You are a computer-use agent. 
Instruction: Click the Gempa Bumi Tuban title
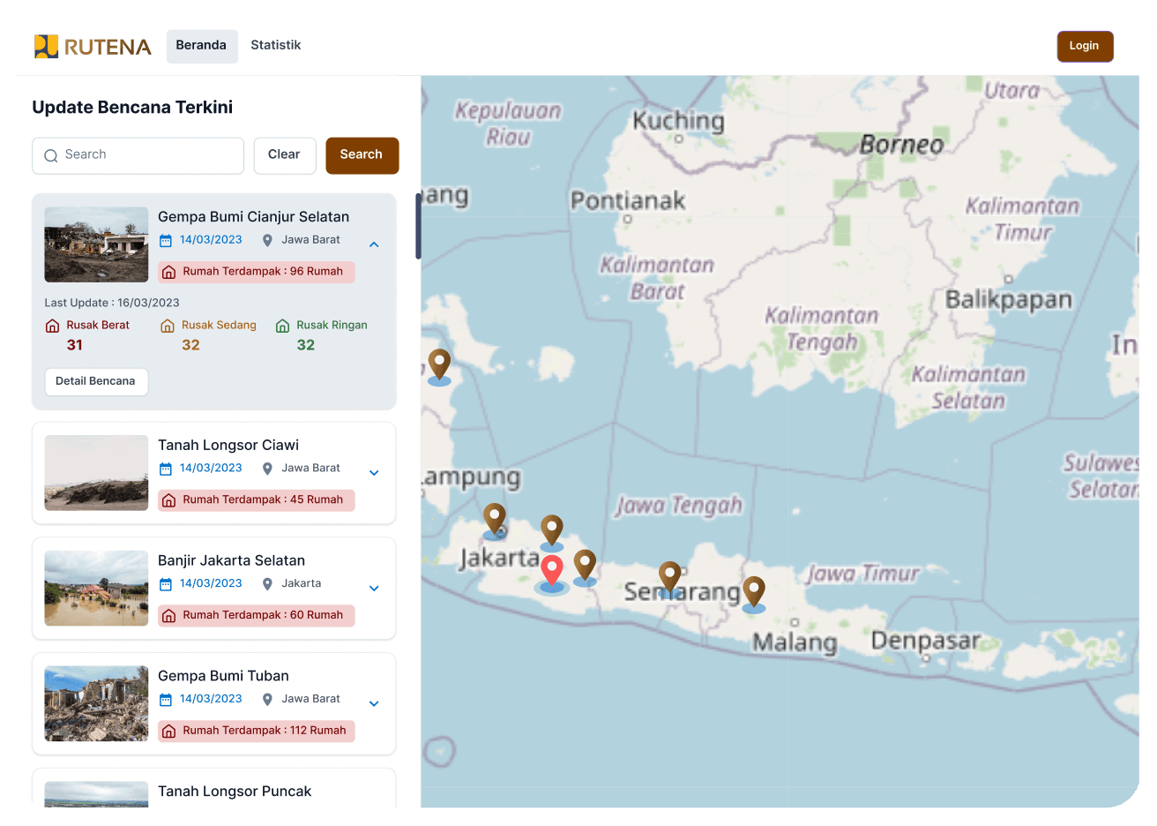(x=224, y=677)
